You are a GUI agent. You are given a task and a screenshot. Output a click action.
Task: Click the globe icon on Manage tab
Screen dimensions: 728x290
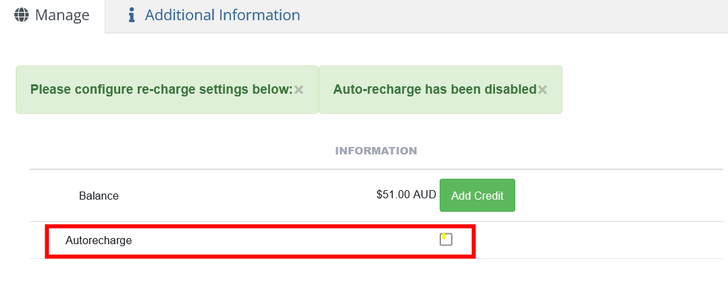pyautogui.click(x=22, y=15)
